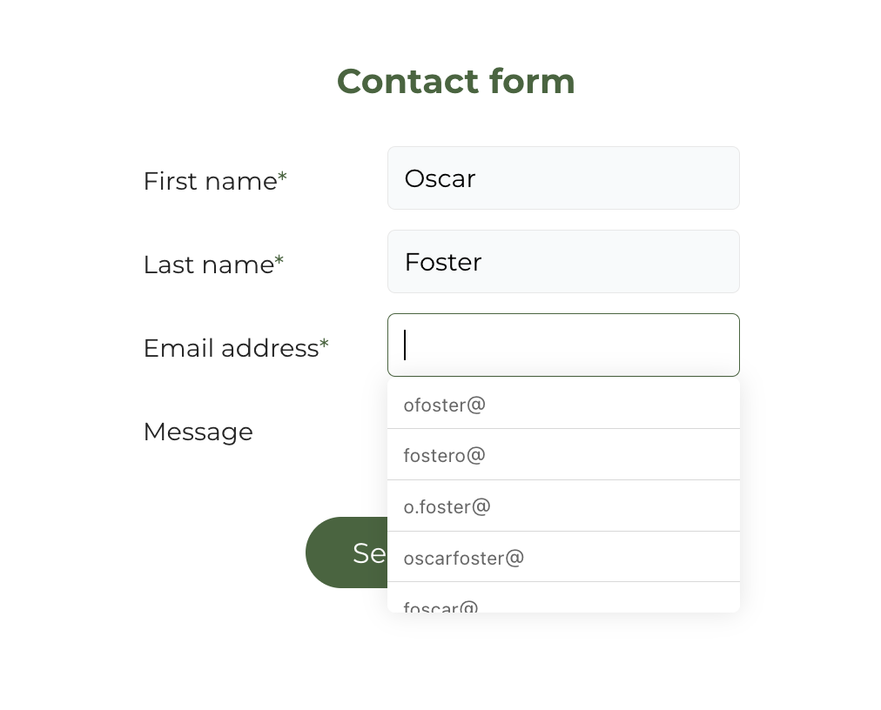The image size is (881, 710).
Task: Click inside the Email address input box
Action: pyautogui.click(x=563, y=345)
